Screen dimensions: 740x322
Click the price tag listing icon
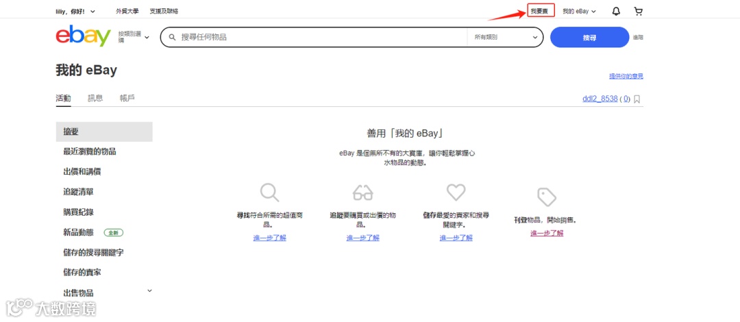coord(547,197)
